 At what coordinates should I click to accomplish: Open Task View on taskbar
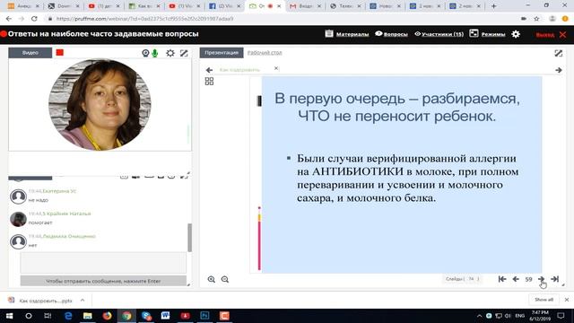click(x=48, y=315)
